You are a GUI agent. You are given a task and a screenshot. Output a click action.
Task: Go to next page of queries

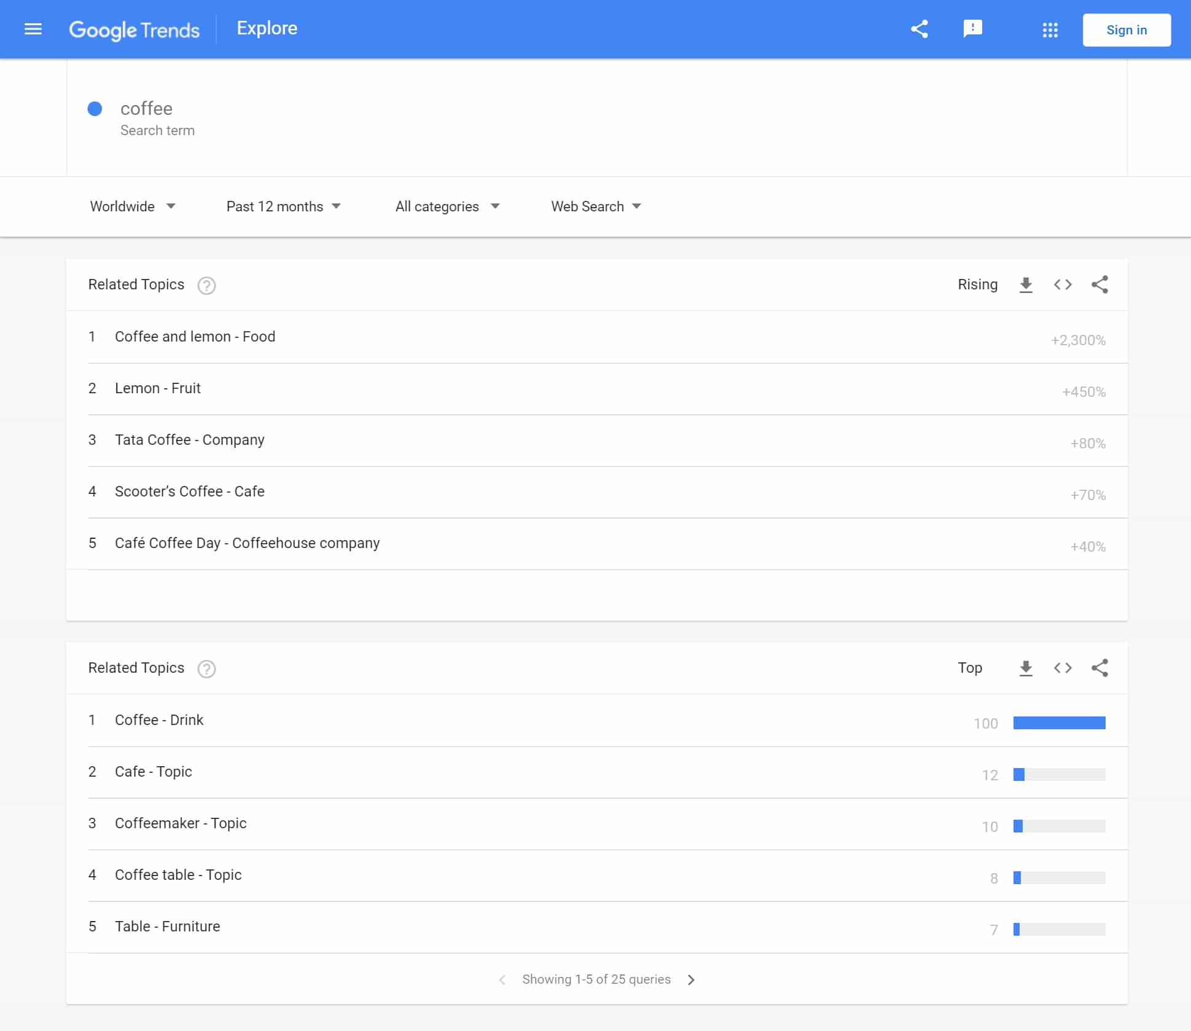click(691, 979)
